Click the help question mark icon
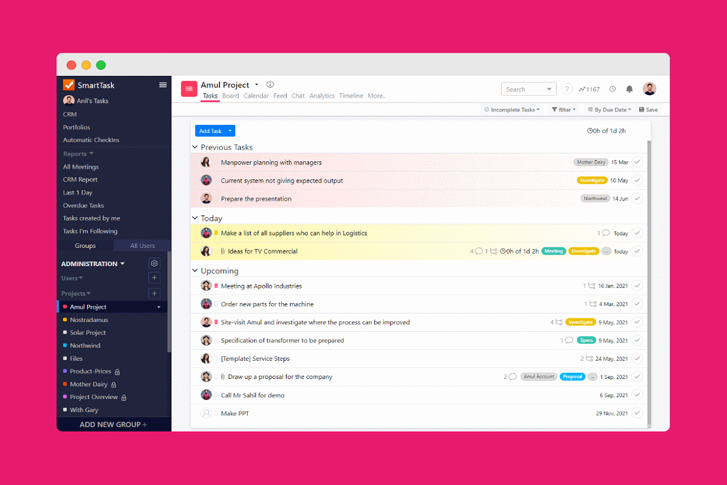The image size is (727, 485). pyautogui.click(x=566, y=89)
